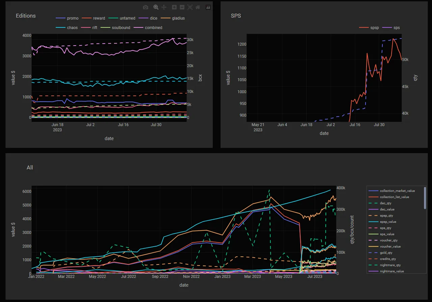Image resolution: width=432 pixels, height=302 pixels.
Task: Click the date axis label in SPS
Action: 324,133
